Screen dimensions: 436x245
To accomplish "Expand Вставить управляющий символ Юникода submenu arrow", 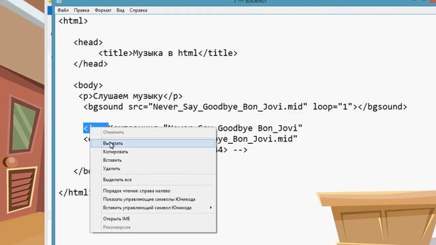I will 211,208.
